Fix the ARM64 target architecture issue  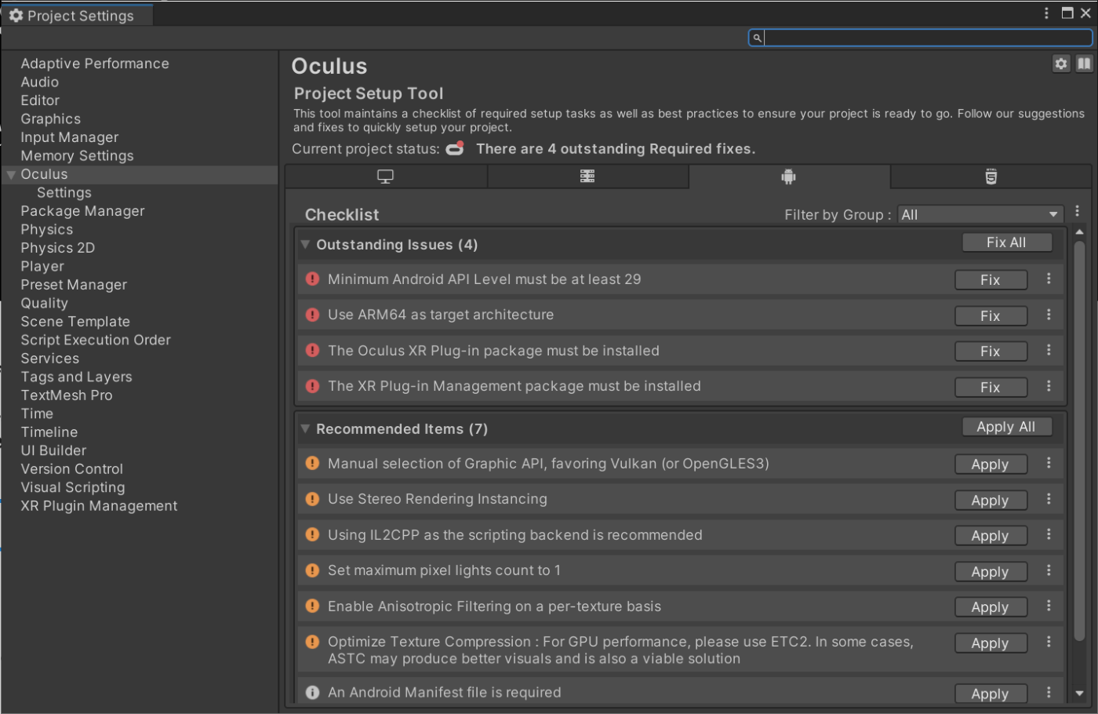point(991,315)
